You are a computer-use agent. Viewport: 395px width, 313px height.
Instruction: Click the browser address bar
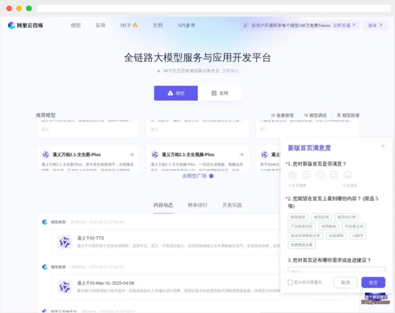(x=213, y=8)
